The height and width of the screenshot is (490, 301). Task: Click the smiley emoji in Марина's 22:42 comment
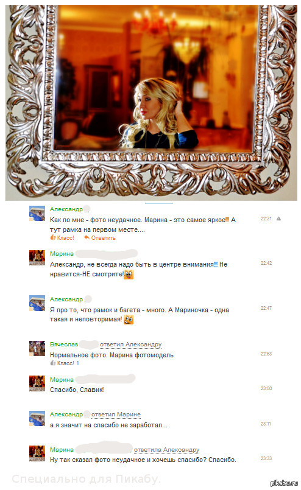click(129, 275)
